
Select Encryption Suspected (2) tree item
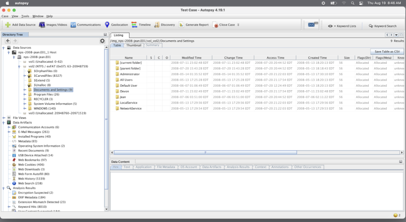tap(36, 193)
